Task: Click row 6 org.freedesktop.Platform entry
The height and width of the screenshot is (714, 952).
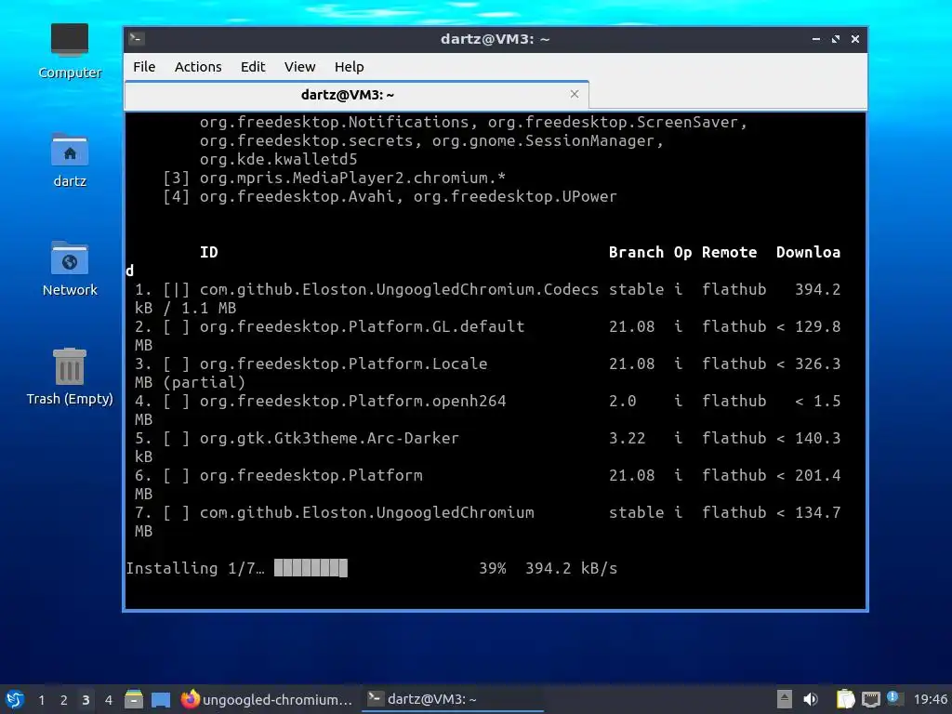Action: (311, 475)
